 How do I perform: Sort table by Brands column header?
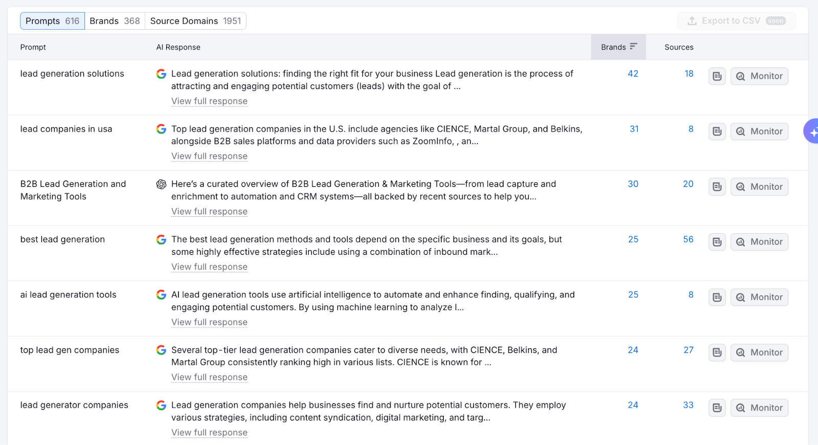(x=618, y=47)
